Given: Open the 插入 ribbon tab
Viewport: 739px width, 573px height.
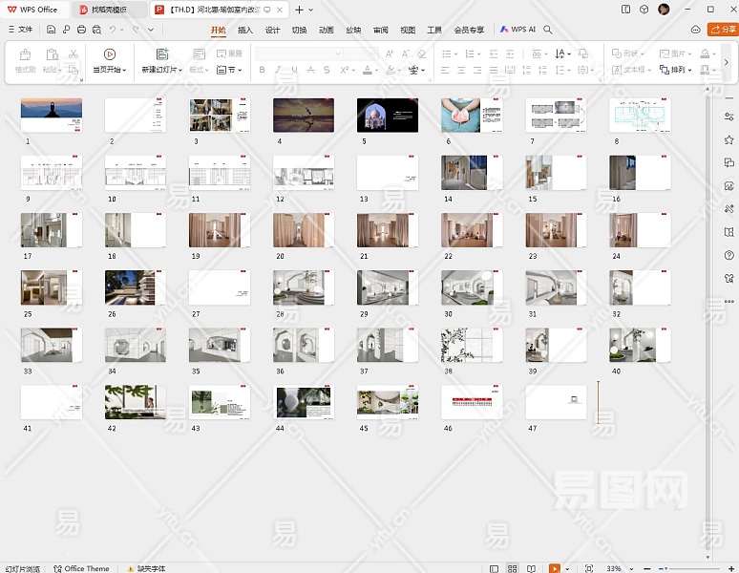Looking at the screenshot, I should 244,30.
